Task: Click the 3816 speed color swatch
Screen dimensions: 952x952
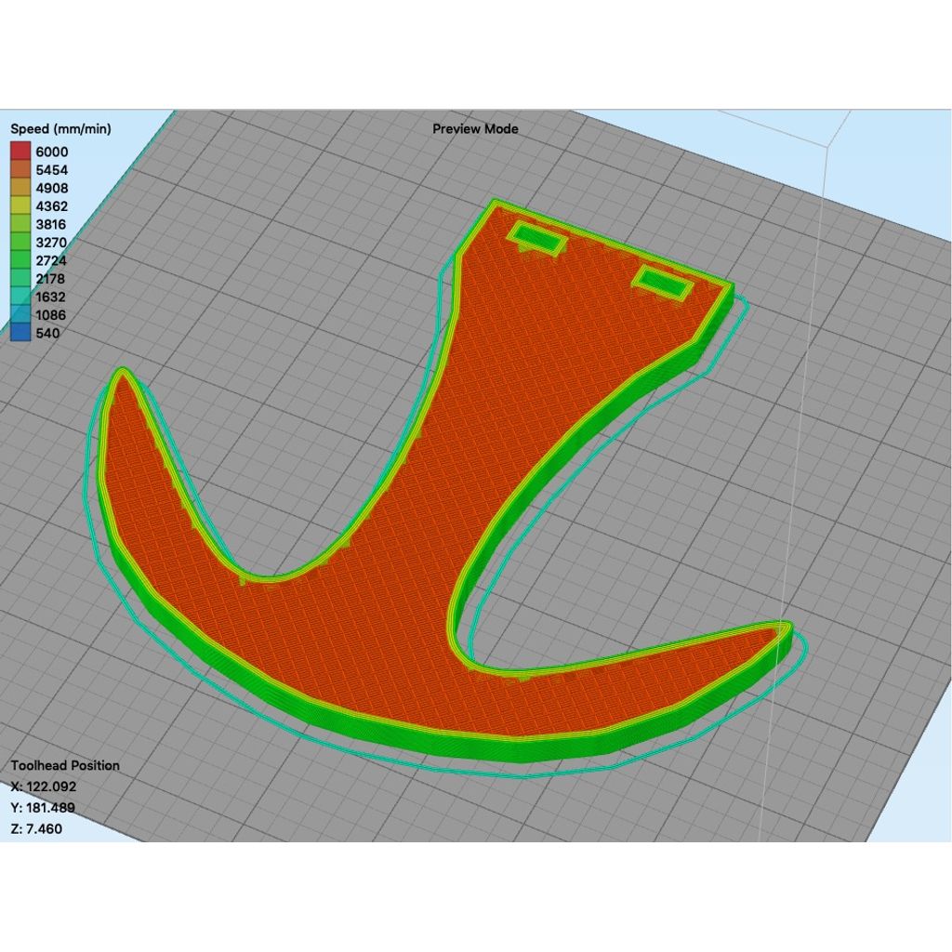Action: (x=20, y=224)
